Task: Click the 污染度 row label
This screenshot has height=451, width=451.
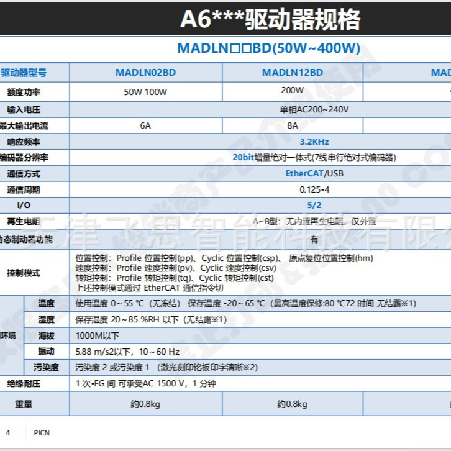Action: (x=47, y=368)
